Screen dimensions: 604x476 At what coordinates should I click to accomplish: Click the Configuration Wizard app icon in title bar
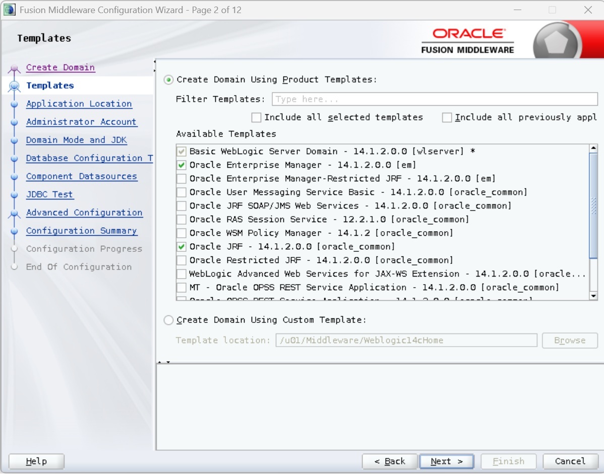[x=9, y=10]
